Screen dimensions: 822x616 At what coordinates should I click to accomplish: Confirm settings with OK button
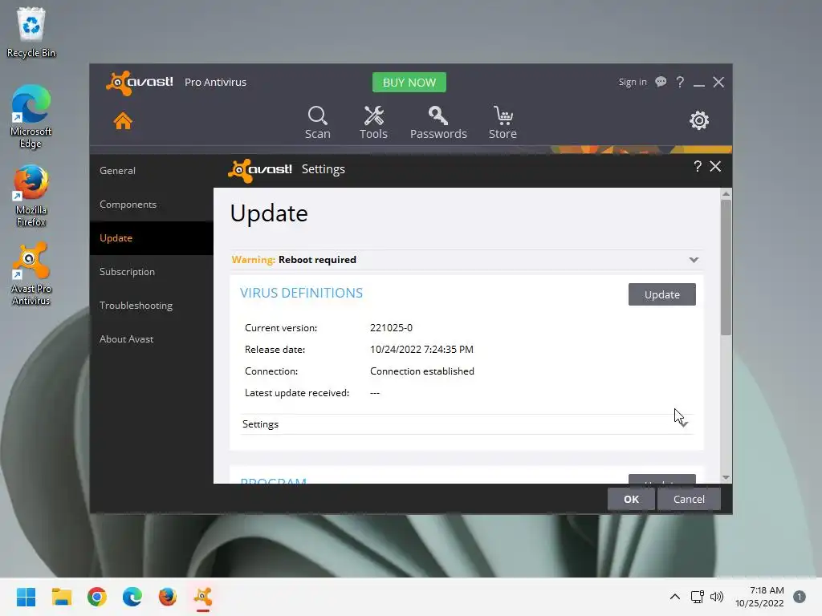tap(631, 499)
